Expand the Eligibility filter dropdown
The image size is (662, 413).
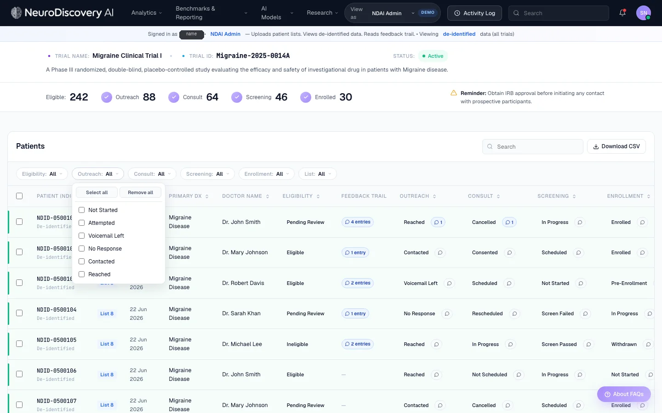click(42, 174)
